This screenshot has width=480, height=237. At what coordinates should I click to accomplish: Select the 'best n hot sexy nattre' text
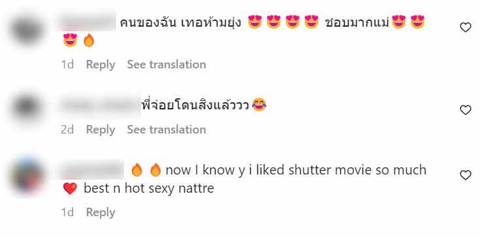click(x=148, y=189)
